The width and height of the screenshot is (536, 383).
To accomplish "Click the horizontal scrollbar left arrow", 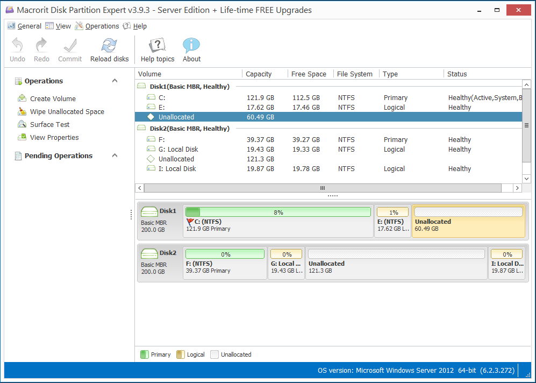I will tap(139, 188).
